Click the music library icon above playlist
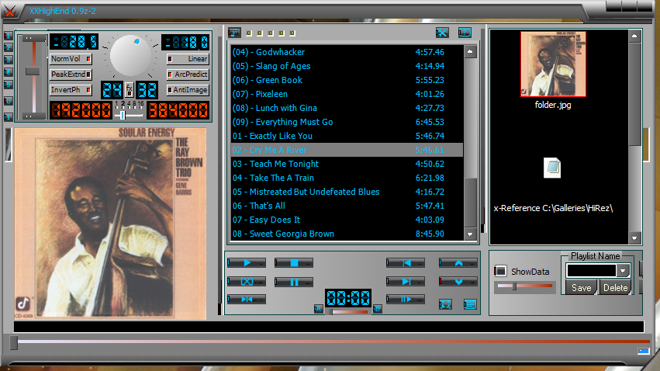 [x=234, y=33]
